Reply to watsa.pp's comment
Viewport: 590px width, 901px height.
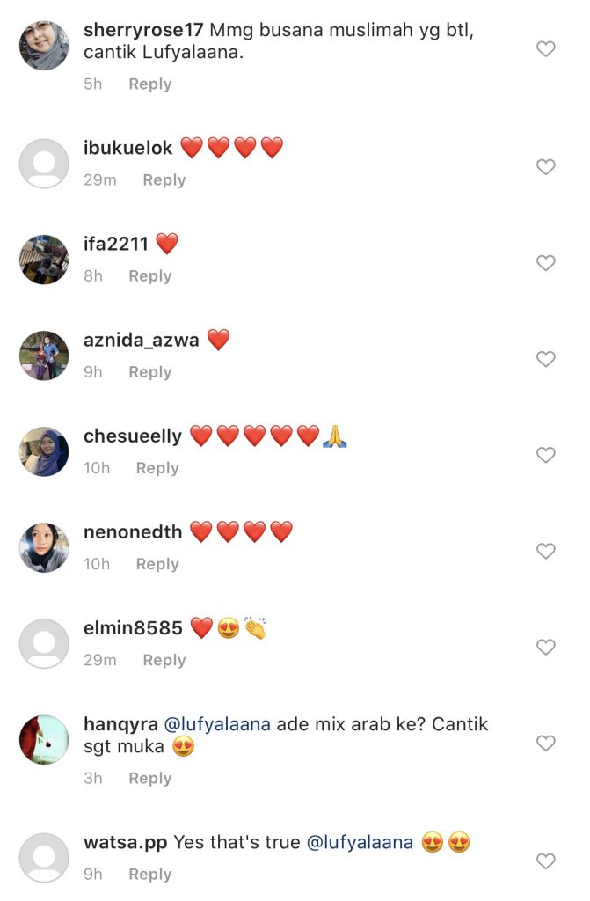coord(150,874)
